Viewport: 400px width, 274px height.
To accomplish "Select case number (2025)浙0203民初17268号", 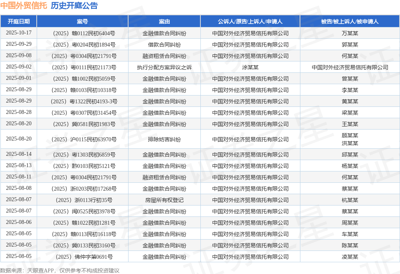I will point(84,189).
